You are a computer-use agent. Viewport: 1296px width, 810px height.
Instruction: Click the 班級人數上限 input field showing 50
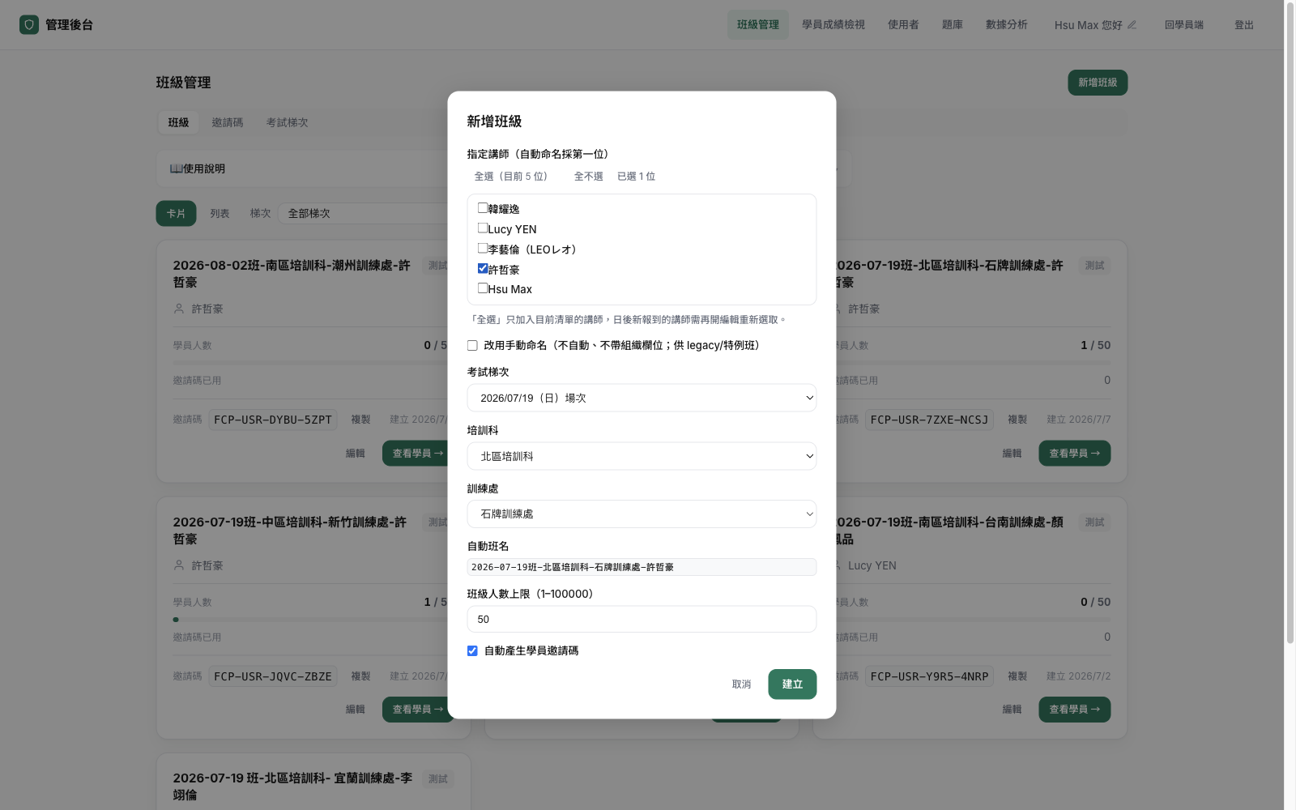pos(642,619)
